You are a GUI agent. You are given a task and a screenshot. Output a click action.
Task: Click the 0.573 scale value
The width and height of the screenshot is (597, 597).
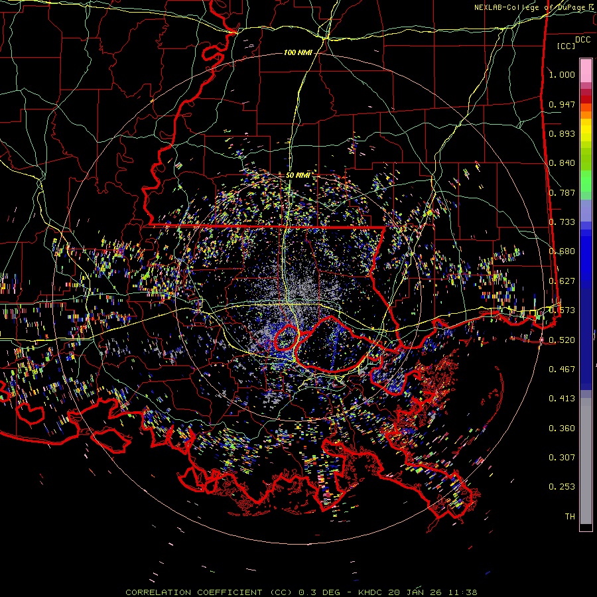(x=562, y=310)
